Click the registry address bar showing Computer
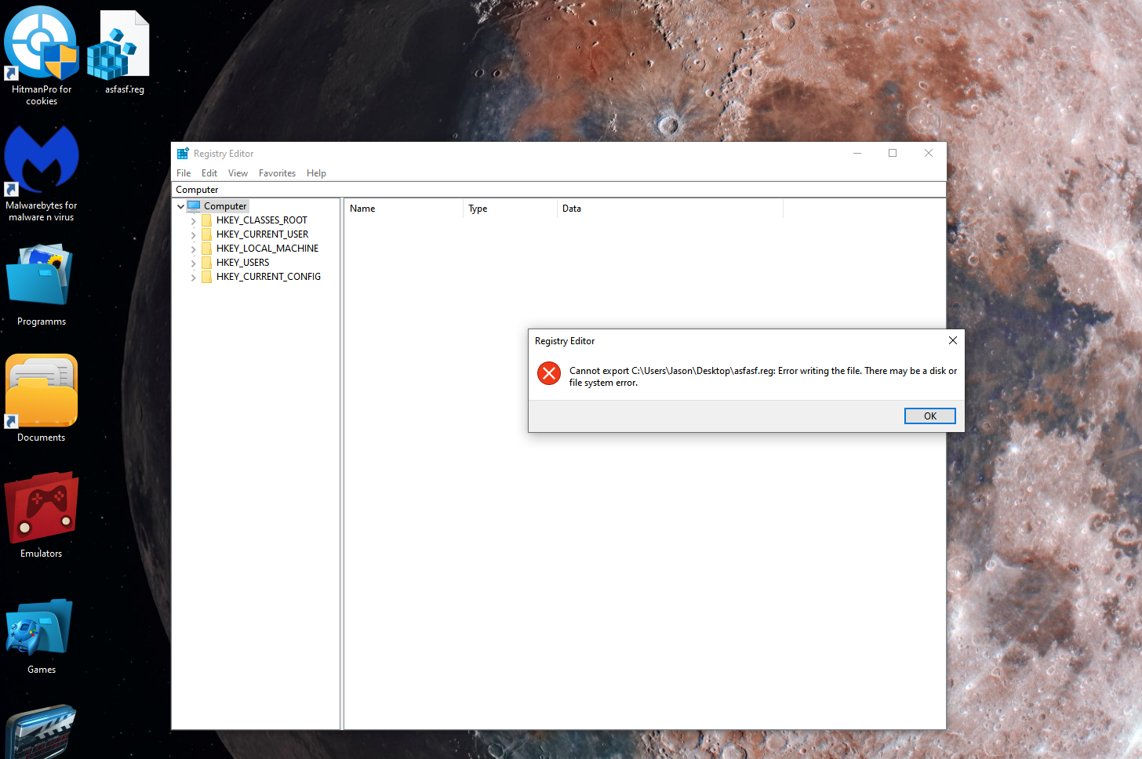Image resolution: width=1142 pixels, height=759 pixels. click(558, 190)
